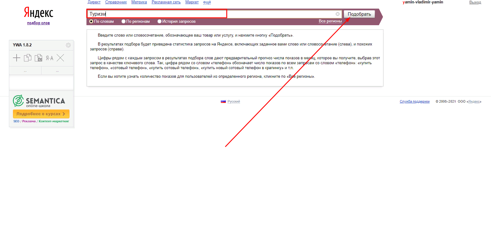The image size is (491, 239).
Task: Clear the search field with the round x
Action: point(337,14)
